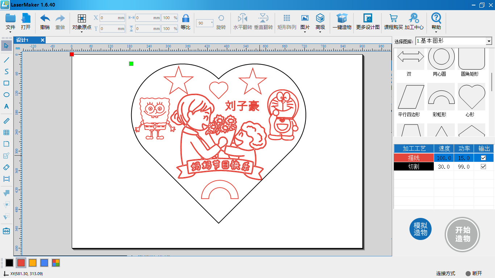Expand the 图片 dropdown arrow
This screenshot has height=278, width=495.
tap(305, 32)
